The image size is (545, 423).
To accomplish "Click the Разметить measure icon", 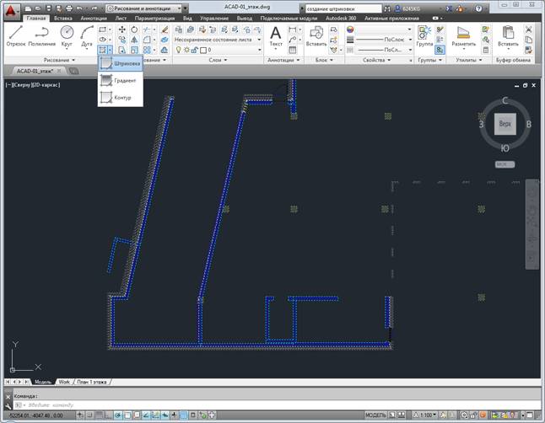I will pyautogui.click(x=463, y=36).
